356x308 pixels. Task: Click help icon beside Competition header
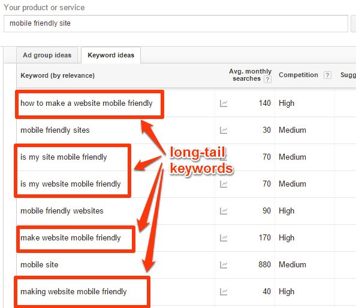[x=327, y=75]
